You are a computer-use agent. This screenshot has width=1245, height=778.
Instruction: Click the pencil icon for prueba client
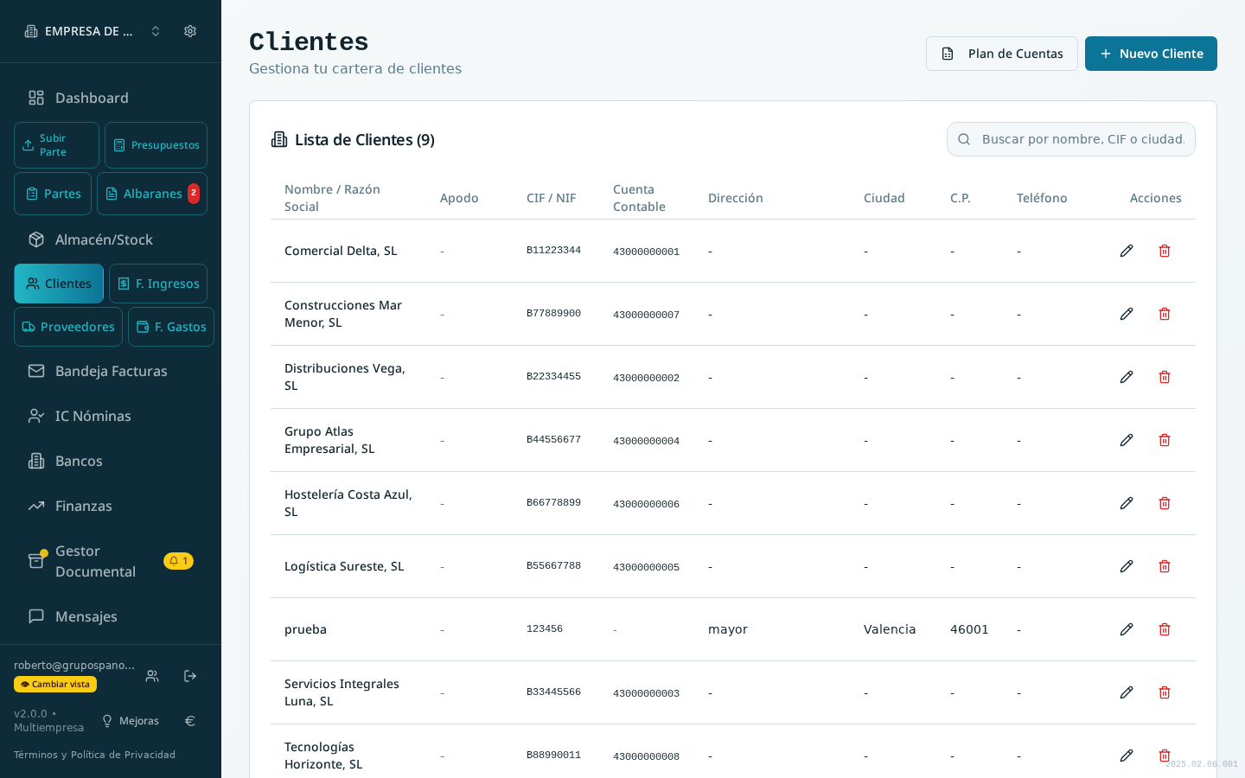1127,629
